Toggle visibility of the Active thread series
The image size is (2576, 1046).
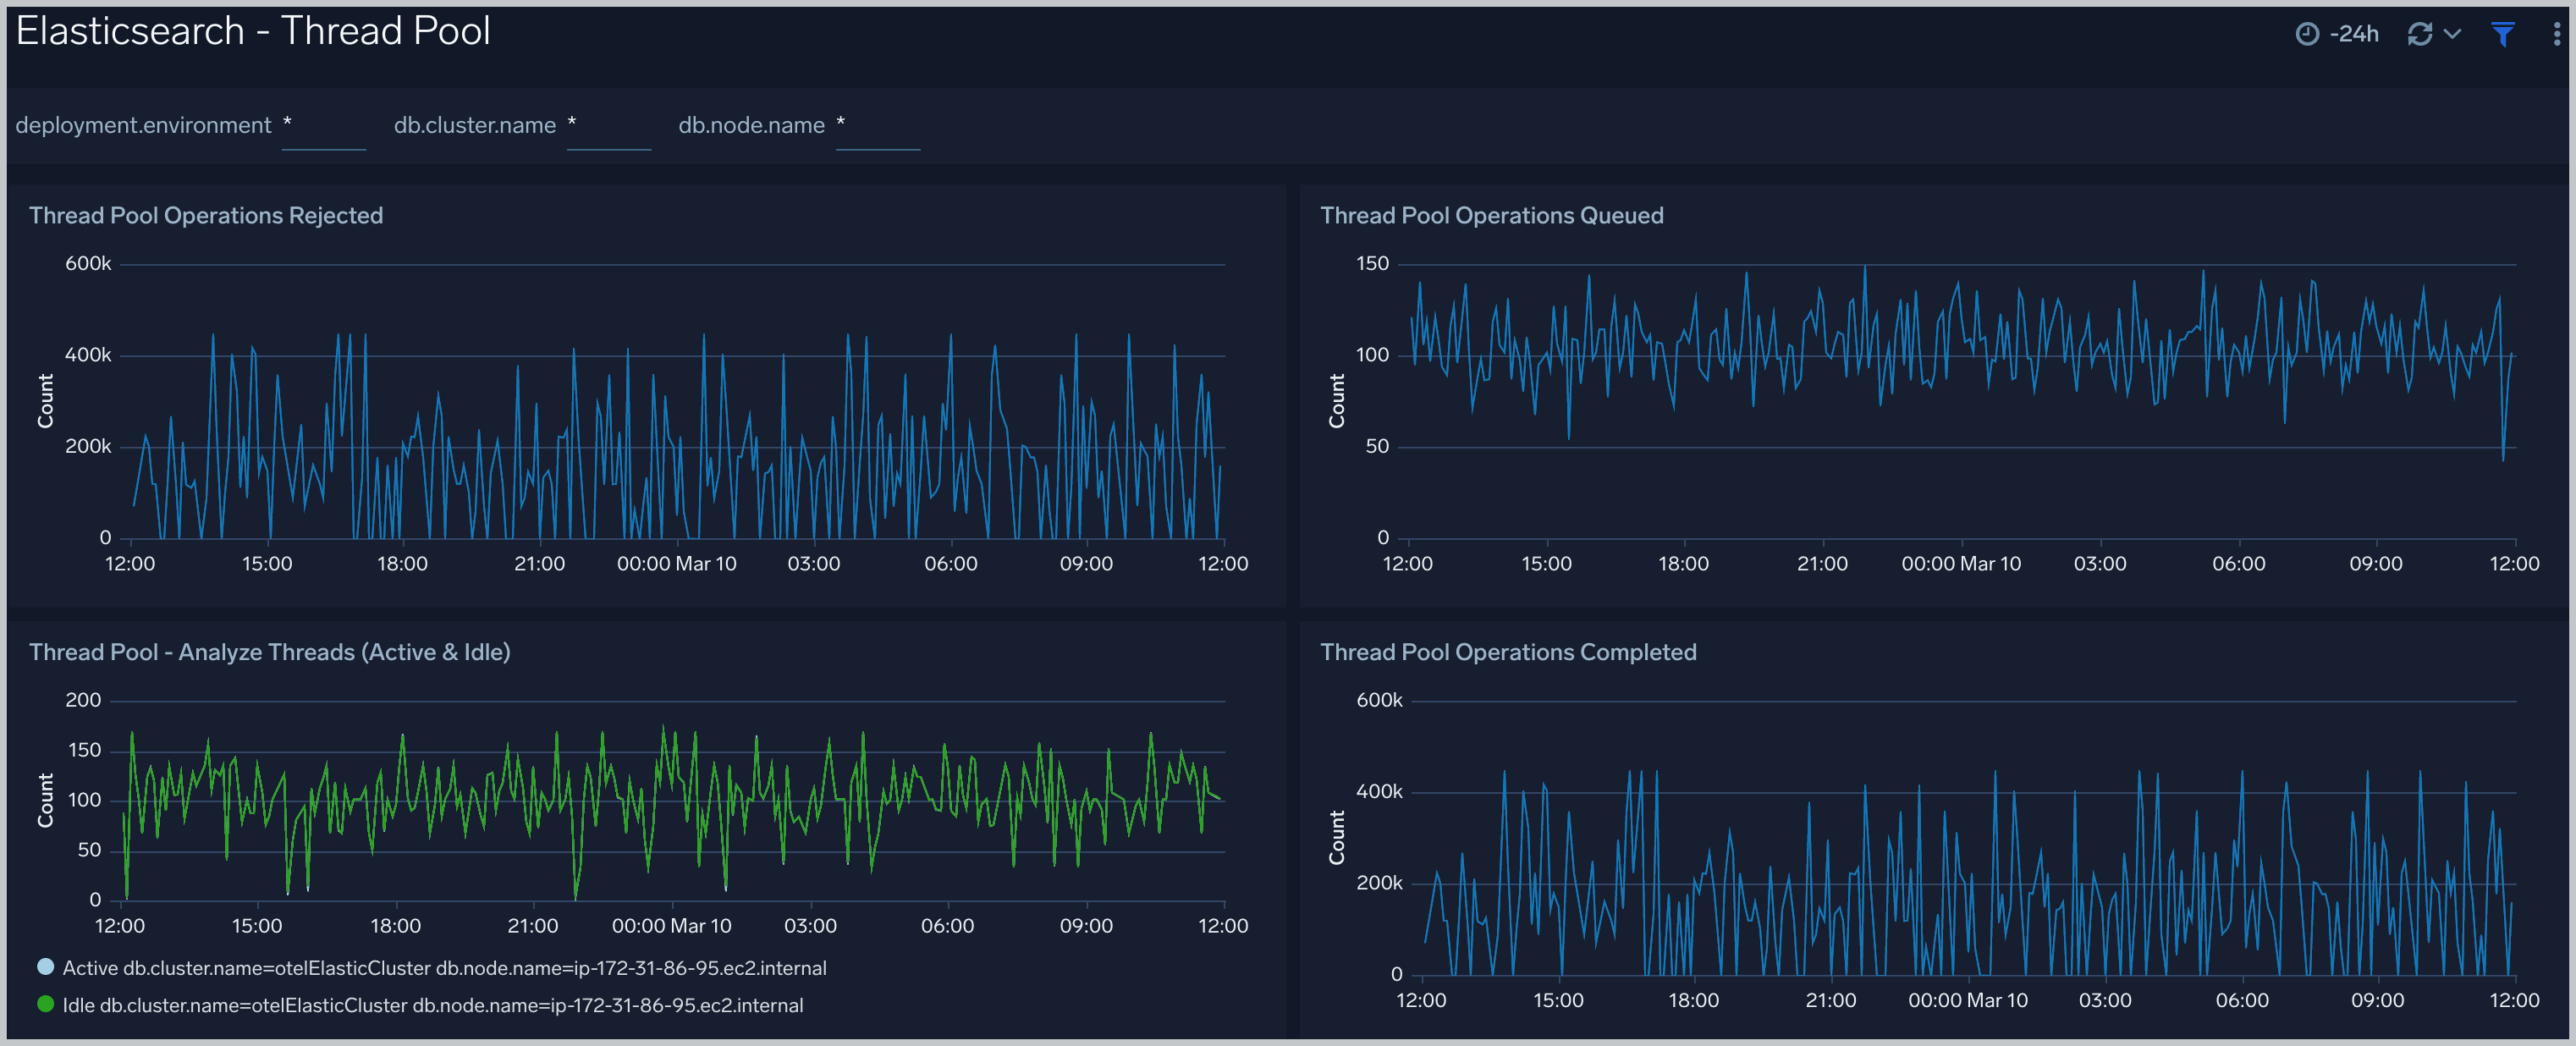click(444, 967)
